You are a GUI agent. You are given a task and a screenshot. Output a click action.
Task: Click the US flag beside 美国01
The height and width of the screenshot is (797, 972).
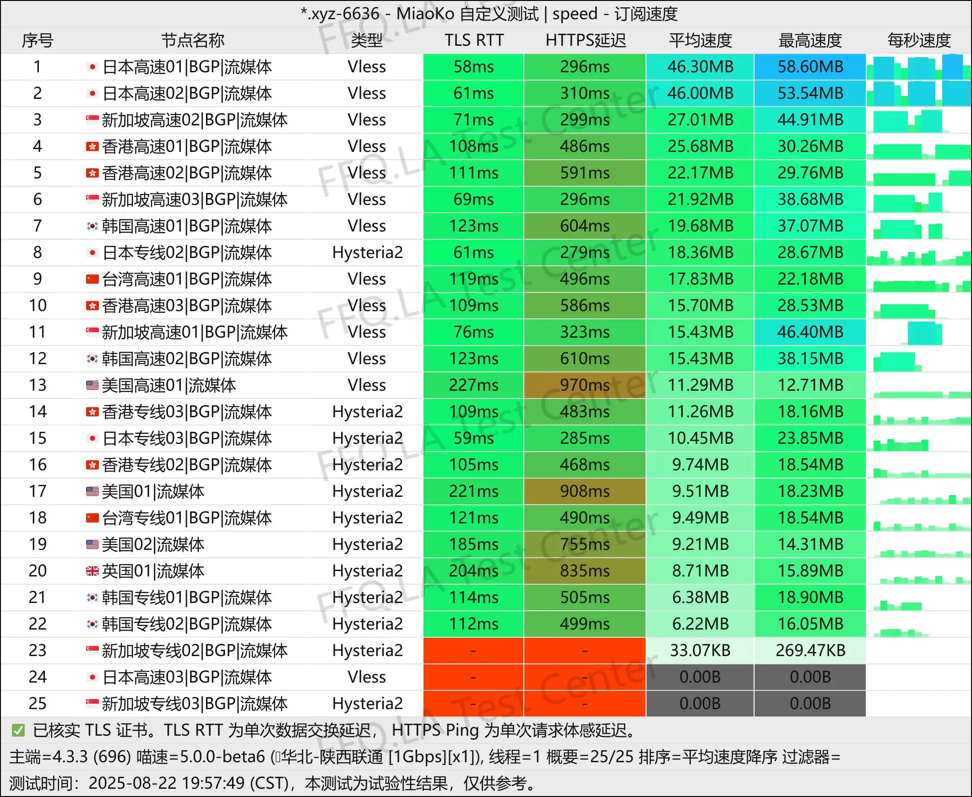point(92,492)
